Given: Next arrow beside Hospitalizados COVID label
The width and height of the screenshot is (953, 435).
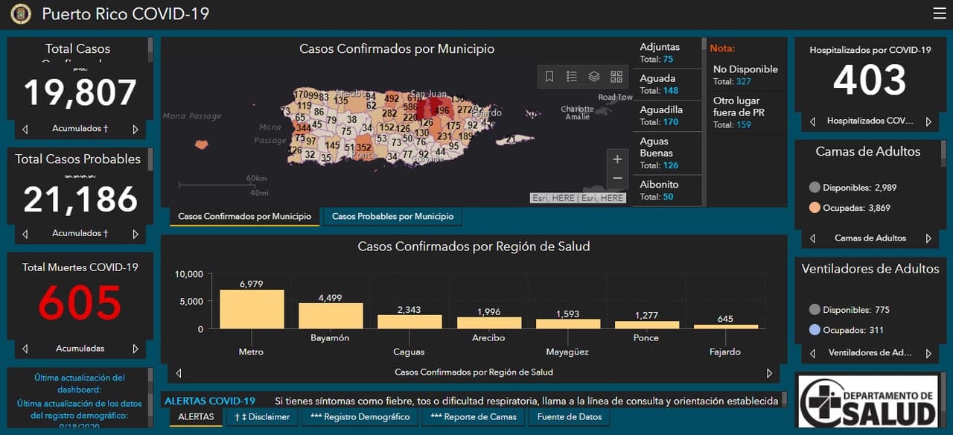Looking at the screenshot, I should pyautogui.click(x=928, y=121).
